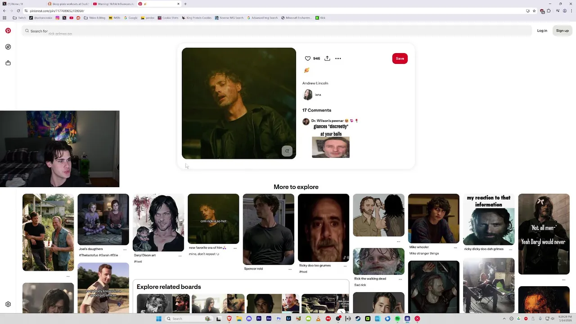576x324 pixels.
Task: Open the pin's three-dot more options
Action: point(338,58)
